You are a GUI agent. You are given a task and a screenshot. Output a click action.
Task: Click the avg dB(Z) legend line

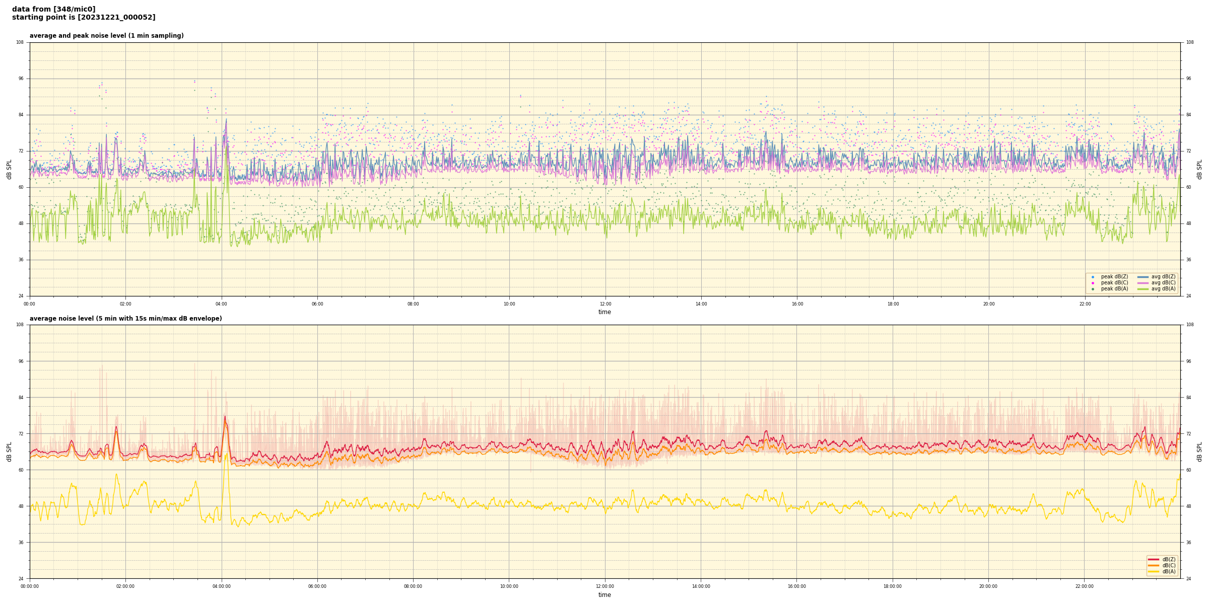click(x=1143, y=277)
